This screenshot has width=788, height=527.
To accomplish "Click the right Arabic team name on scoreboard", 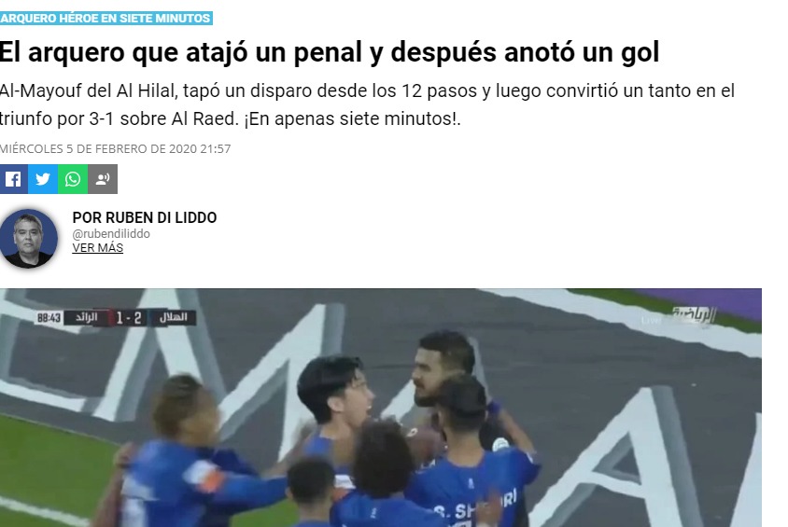I will point(174,317).
